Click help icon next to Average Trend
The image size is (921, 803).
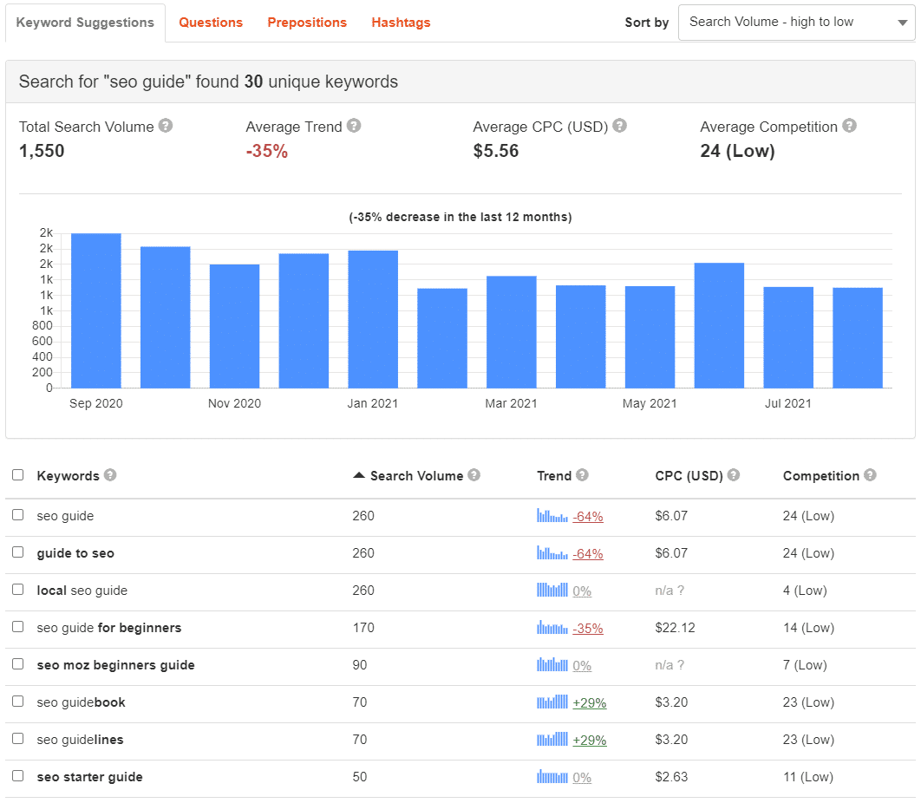tap(354, 126)
